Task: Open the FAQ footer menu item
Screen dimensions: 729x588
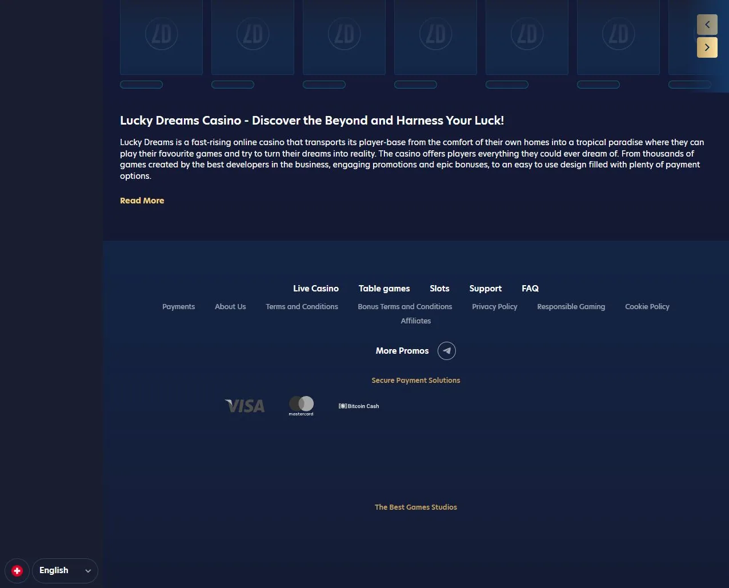Action: pos(530,289)
